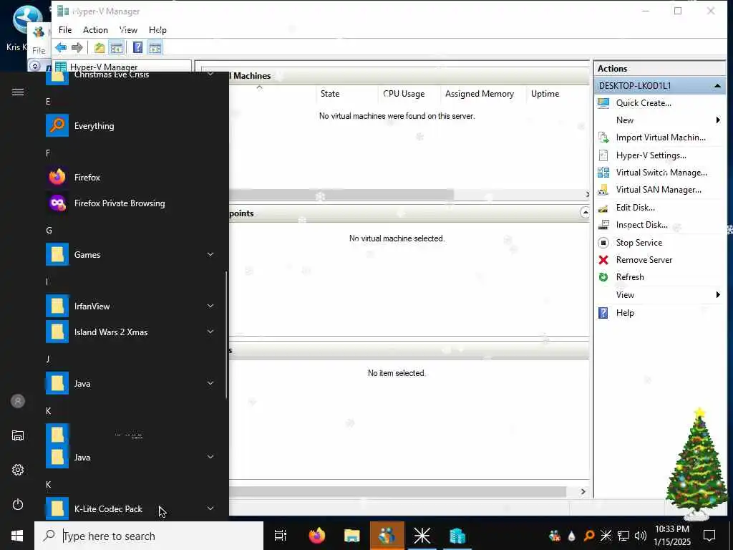Open Settings gear in Start menu rail
Screen dimensions: 733x550
[x=18, y=470]
